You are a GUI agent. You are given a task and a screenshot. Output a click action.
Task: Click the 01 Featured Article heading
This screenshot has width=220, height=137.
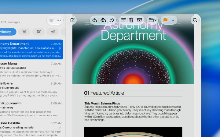pos(104,93)
